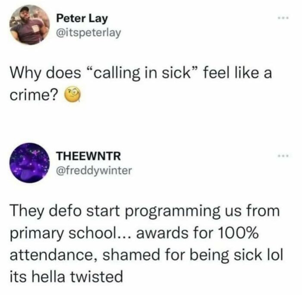Screen dimensions: 302x295
Task: Visit the Peter Lay display name link
Action: pos(82,19)
